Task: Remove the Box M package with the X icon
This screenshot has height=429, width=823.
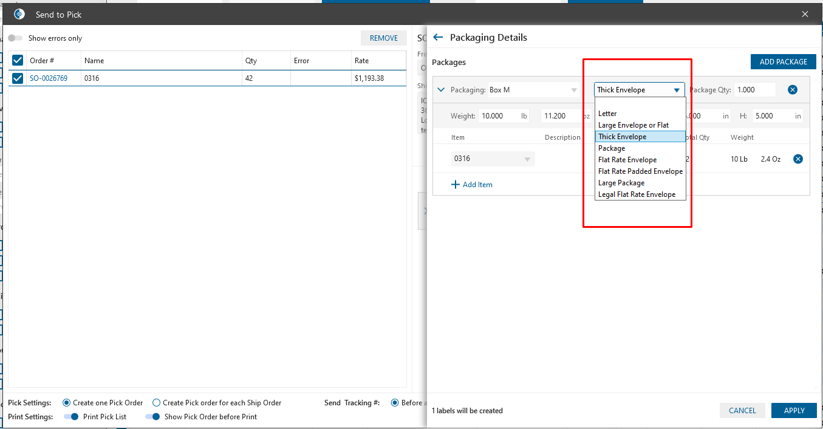Action: (x=793, y=90)
